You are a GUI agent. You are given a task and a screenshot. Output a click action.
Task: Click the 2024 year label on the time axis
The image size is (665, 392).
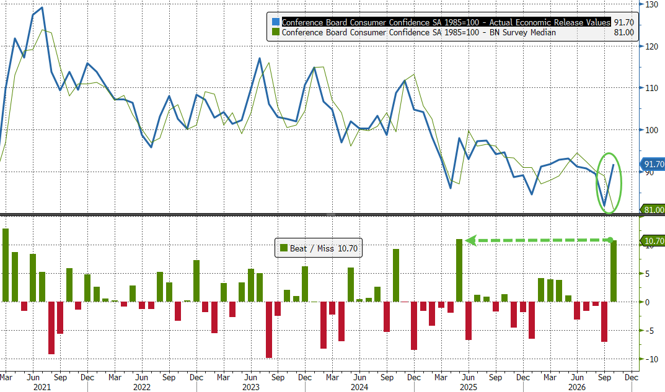pyautogui.click(x=359, y=387)
